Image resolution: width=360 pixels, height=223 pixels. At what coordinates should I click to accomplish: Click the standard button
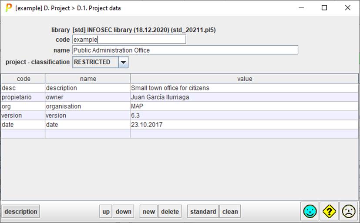click(203, 212)
